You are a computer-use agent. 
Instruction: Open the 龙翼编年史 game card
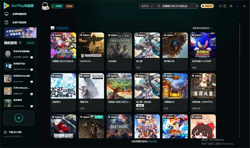pyautogui.click(x=175, y=92)
